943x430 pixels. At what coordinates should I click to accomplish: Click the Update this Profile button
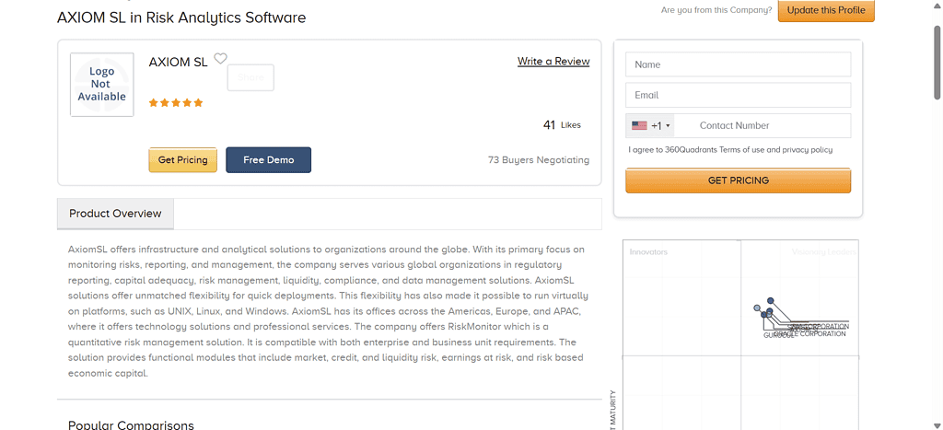(826, 10)
